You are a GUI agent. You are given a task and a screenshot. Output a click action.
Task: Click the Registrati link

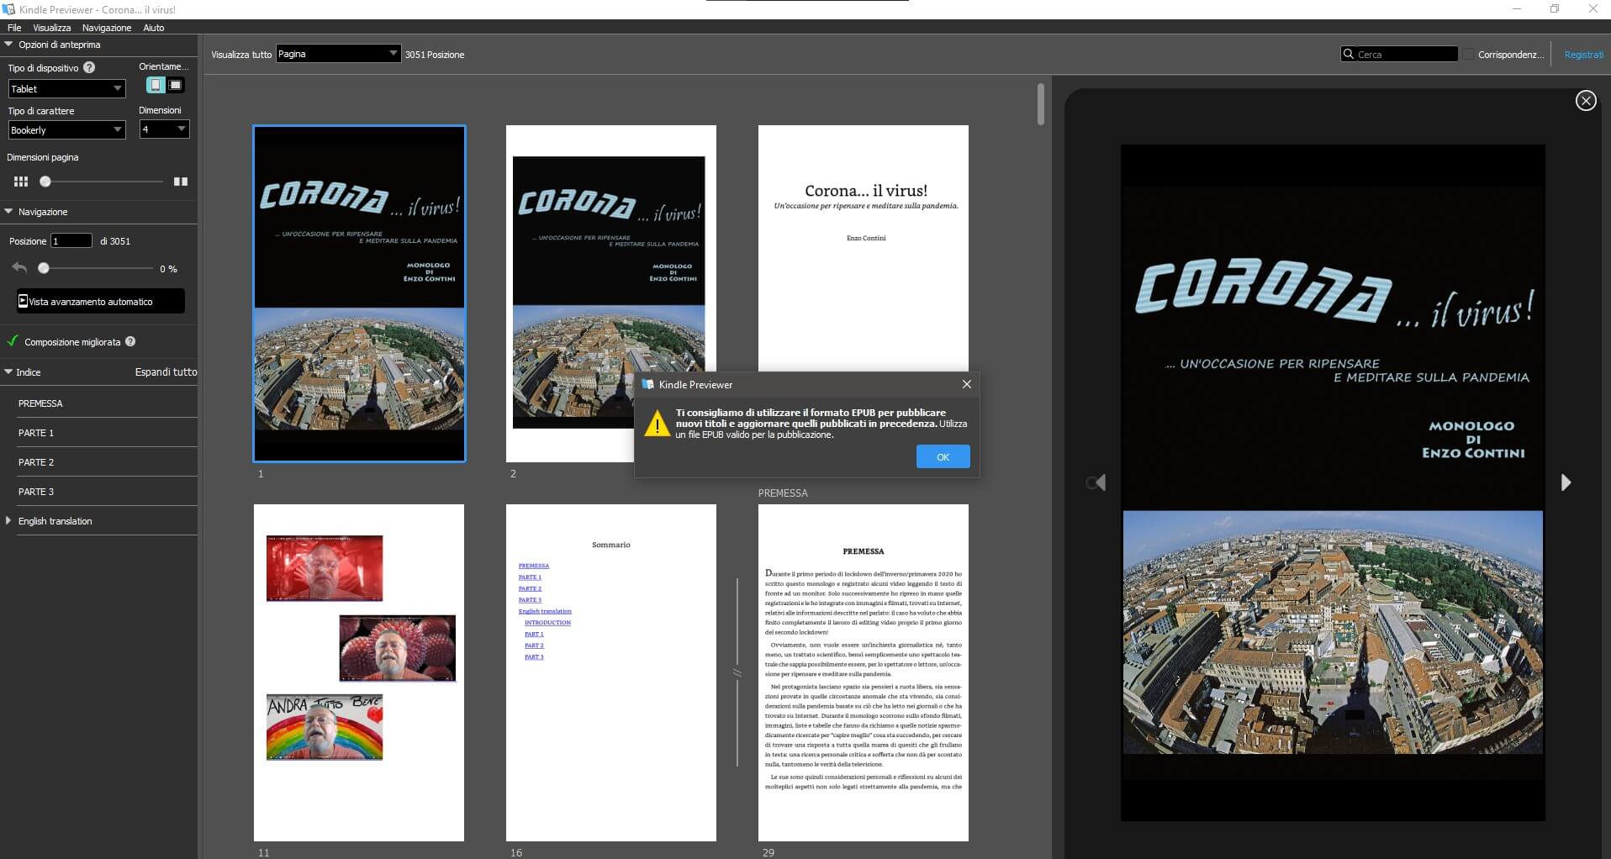1583,55
